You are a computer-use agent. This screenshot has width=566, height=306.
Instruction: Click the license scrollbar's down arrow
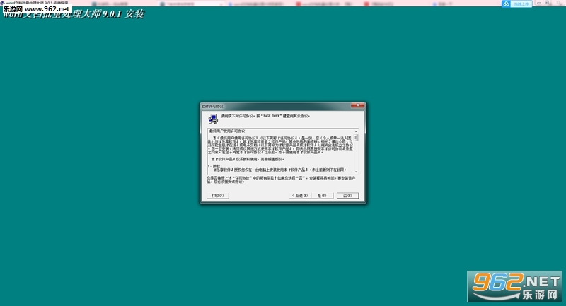tap(356, 172)
